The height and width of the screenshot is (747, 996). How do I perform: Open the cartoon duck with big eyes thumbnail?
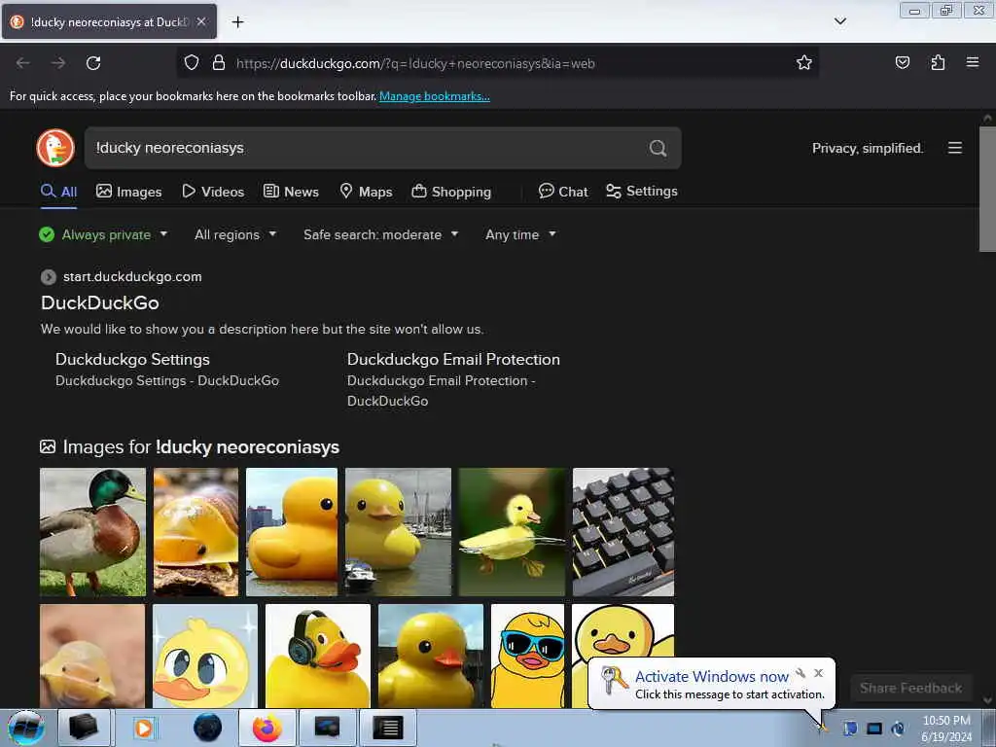[x=205, y=656]
